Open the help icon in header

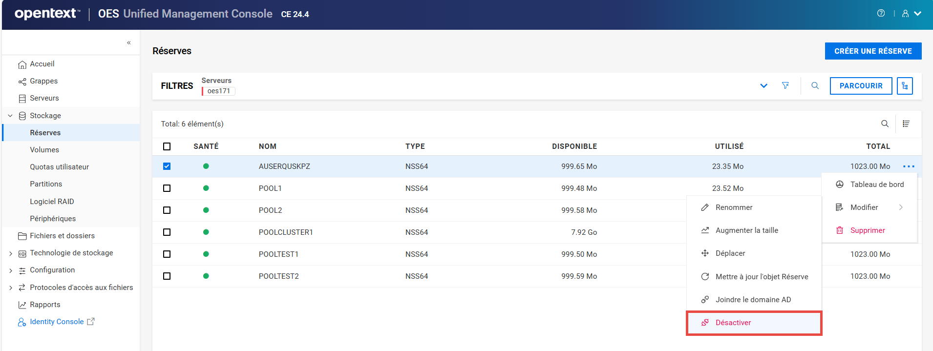tap(881, 14)
